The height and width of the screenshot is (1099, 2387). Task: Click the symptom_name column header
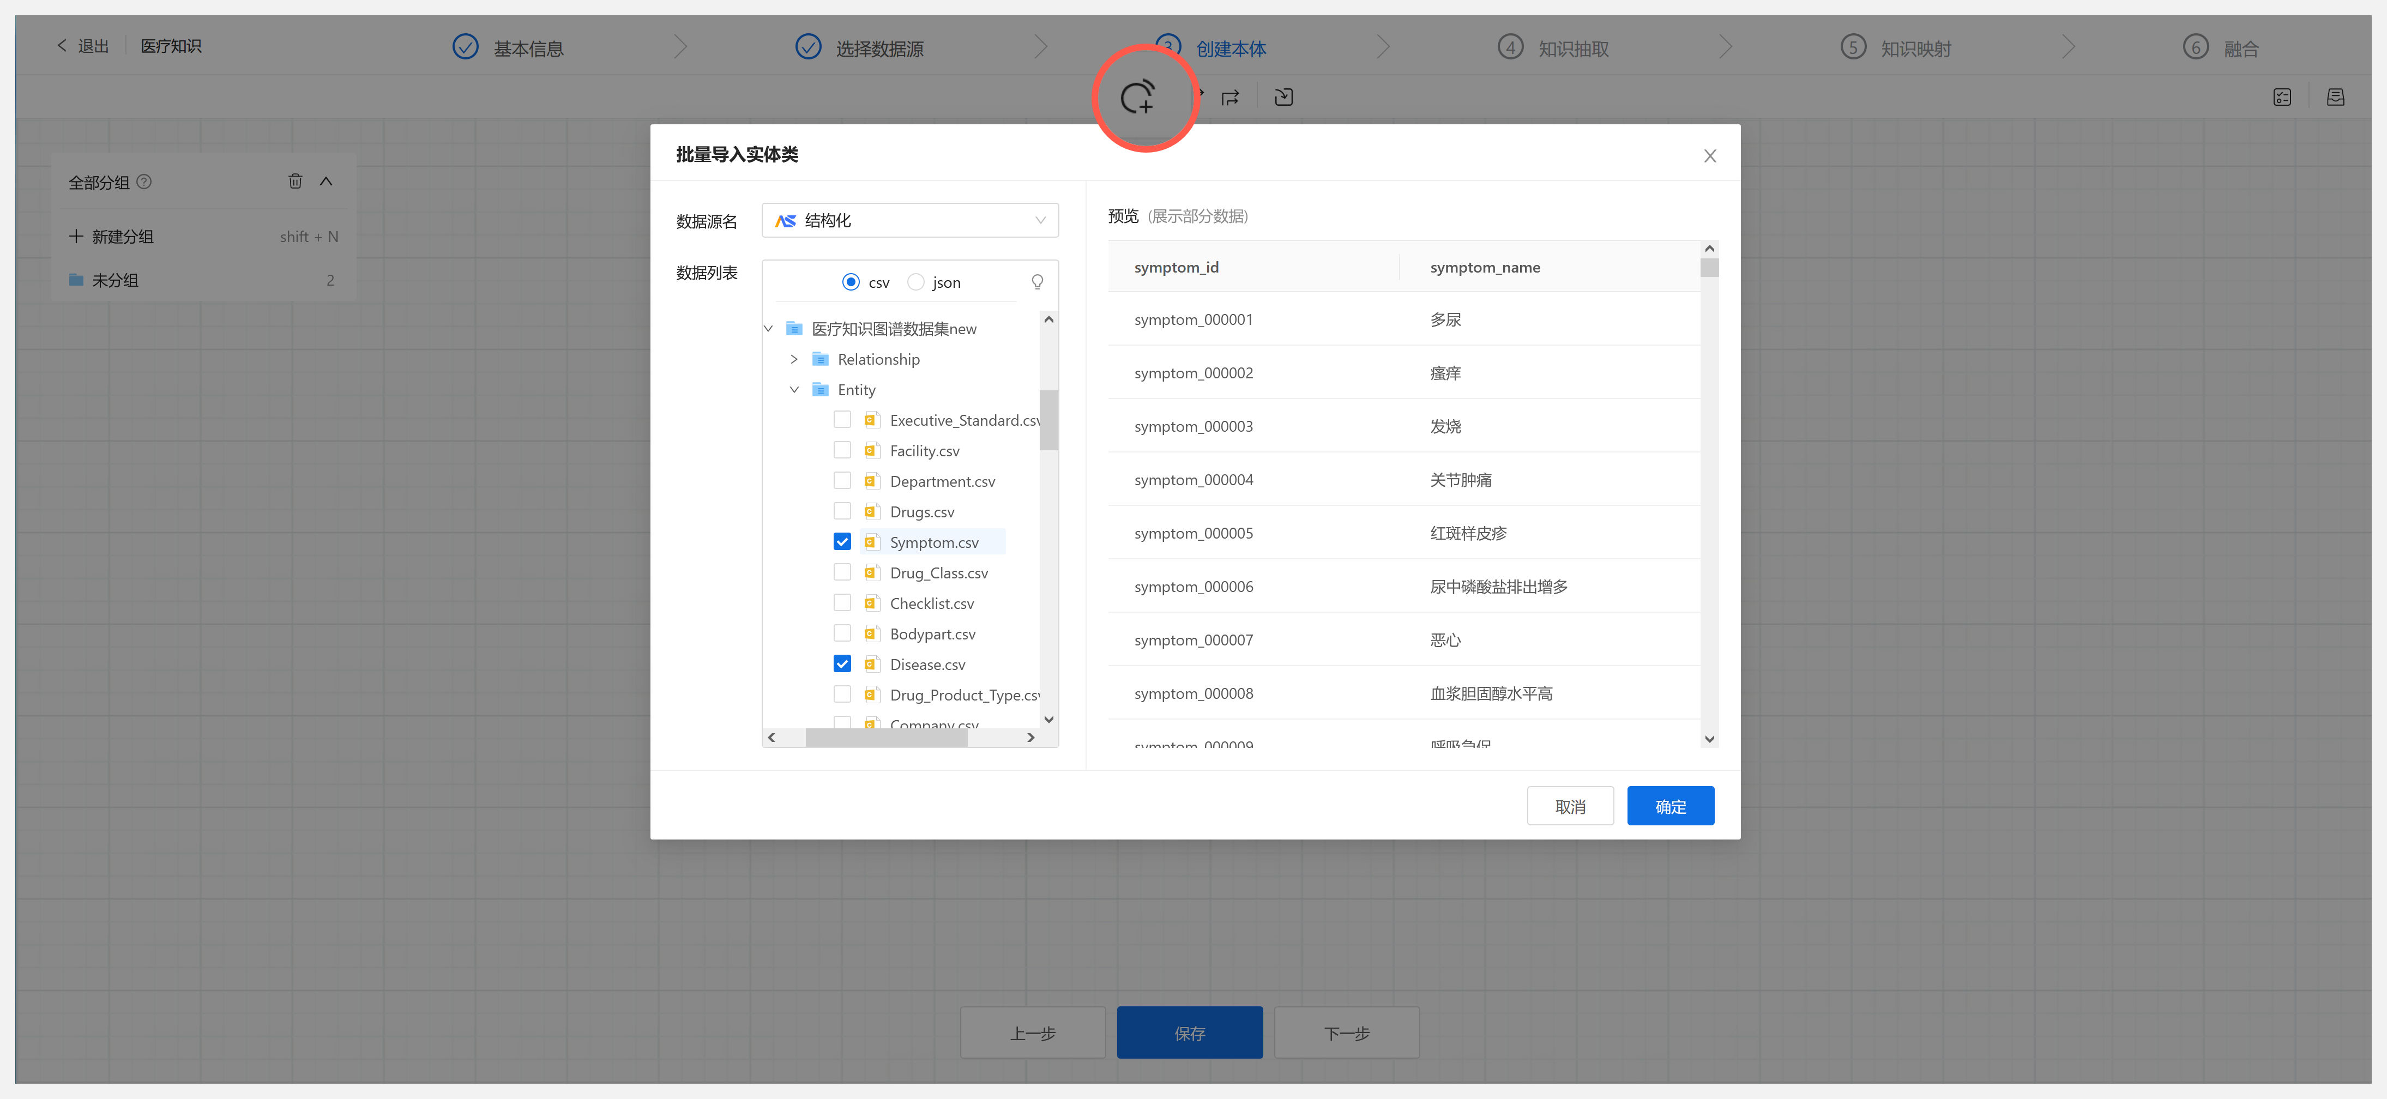(x=1485, y=267)
